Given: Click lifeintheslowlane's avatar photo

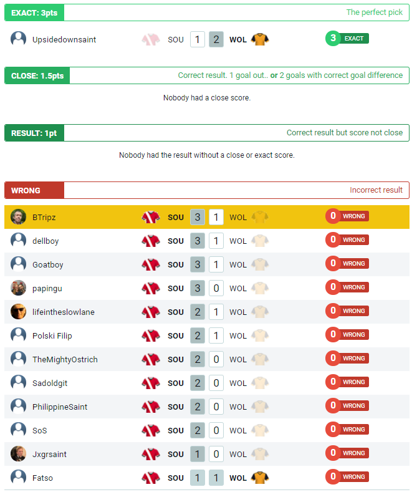Looking at the screenshot, I should click(18, 312).
